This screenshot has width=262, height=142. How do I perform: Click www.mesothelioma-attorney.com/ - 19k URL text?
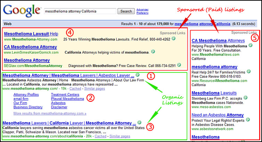coord(35,89)
